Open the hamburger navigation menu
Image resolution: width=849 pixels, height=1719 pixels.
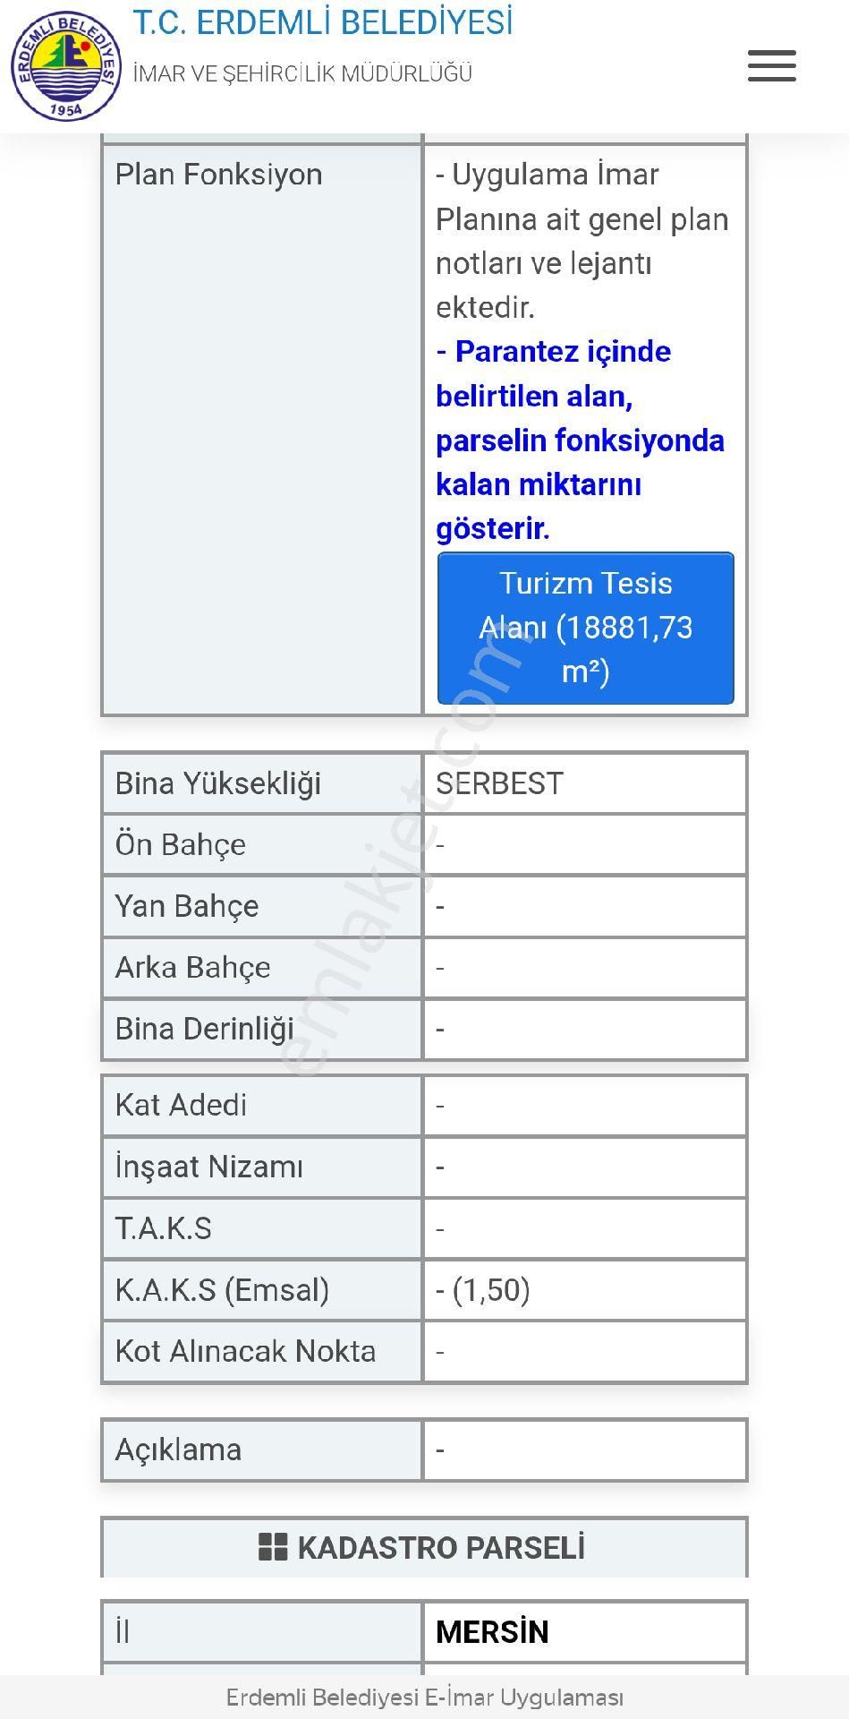click(x=771, y=65)
